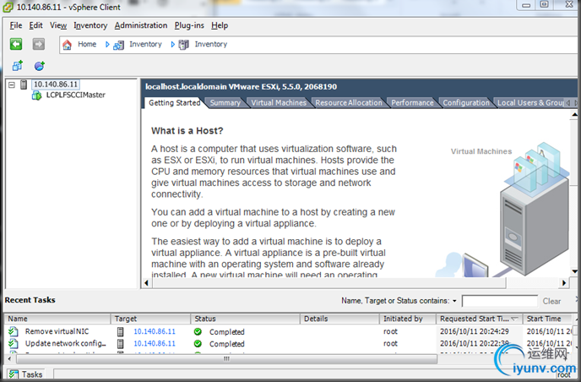Image resolution: width=581 pixels, height=382 pixels.
Task: Click the target host icon in Update network config row
Action: pos(121,343)
